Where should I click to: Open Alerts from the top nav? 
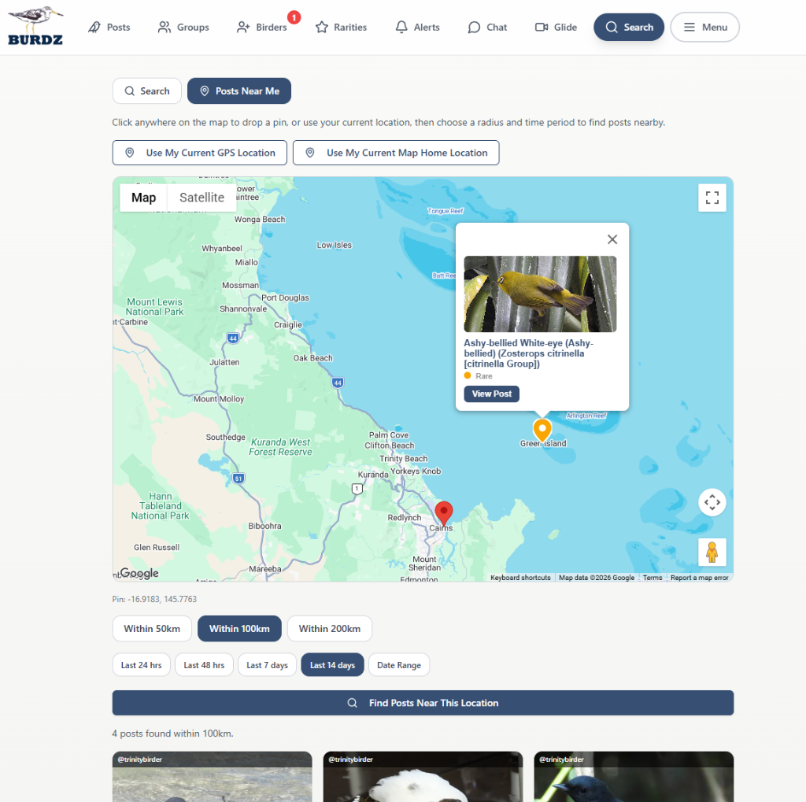tap(417, 28)
